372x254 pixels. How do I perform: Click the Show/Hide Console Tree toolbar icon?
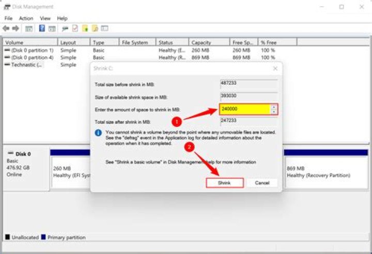29,28
